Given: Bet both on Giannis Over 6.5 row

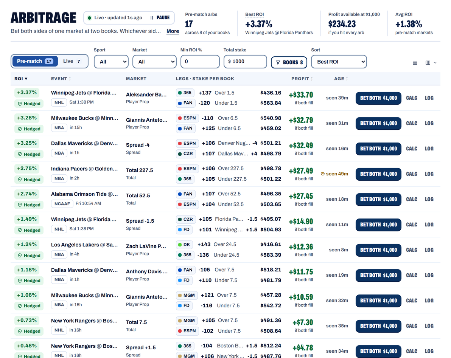Looking at the screenshot, I should pos(378,123).
